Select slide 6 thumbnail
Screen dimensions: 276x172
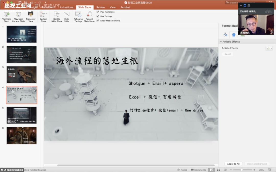(x=21, y=136)
